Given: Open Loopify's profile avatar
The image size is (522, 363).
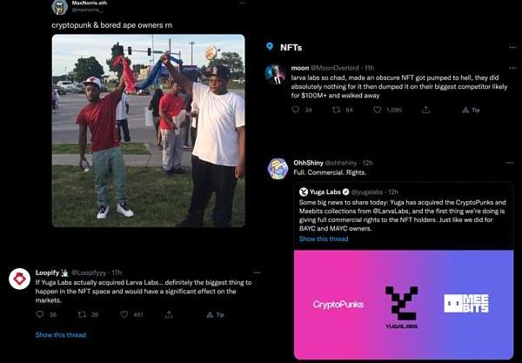Looking at the screenshot, I should click(20, 279).
